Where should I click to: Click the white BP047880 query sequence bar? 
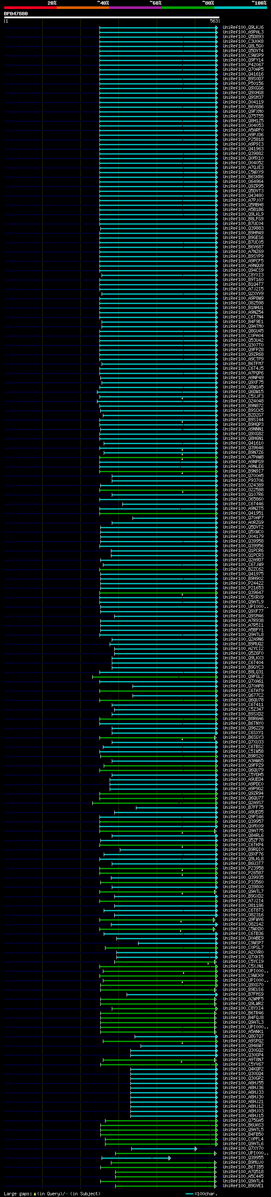click(x=112, y=18)
